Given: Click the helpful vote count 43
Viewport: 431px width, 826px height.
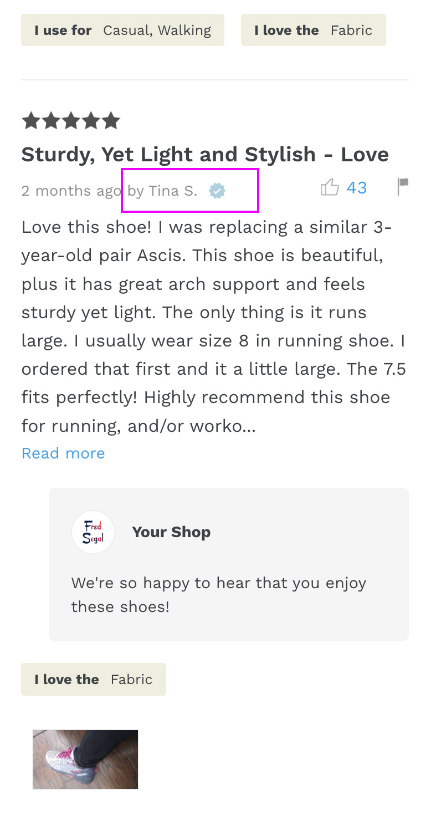Looking at the screenshot, I should point(357,188).
